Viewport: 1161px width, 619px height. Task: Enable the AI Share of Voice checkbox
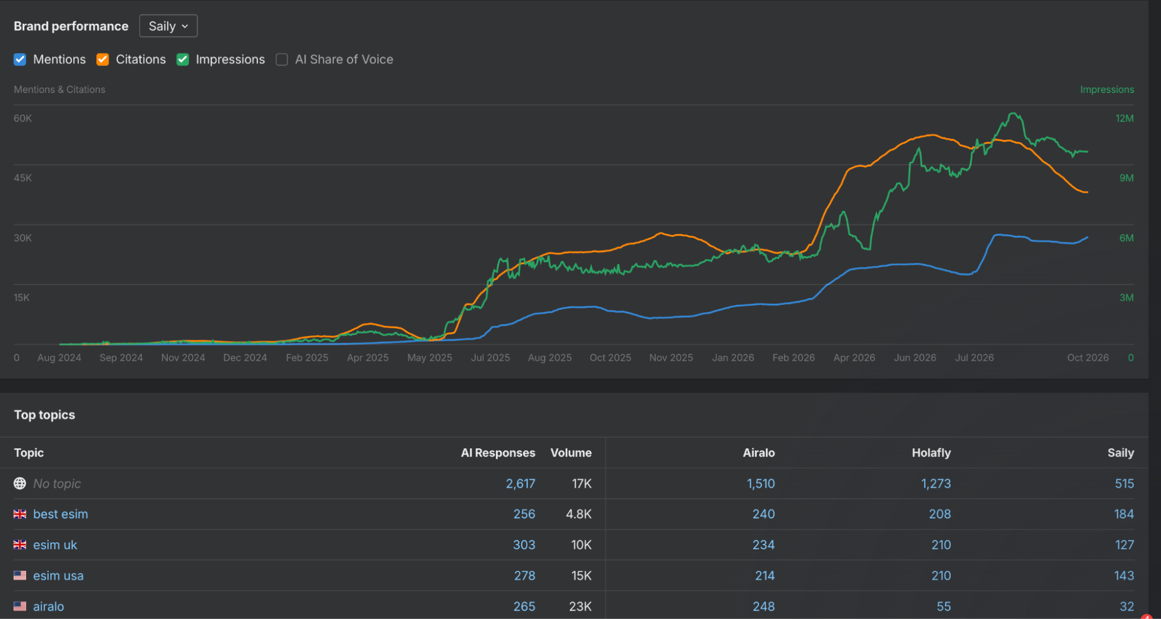point(282,59)
